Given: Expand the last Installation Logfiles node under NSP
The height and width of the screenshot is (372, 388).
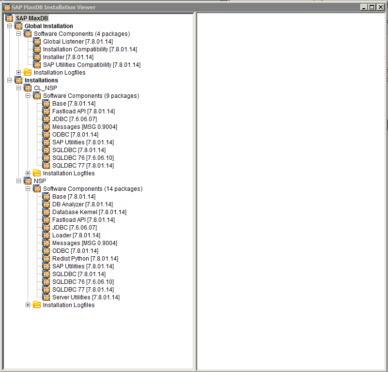Looking at the screenshot, I should (x=28, y=305).
